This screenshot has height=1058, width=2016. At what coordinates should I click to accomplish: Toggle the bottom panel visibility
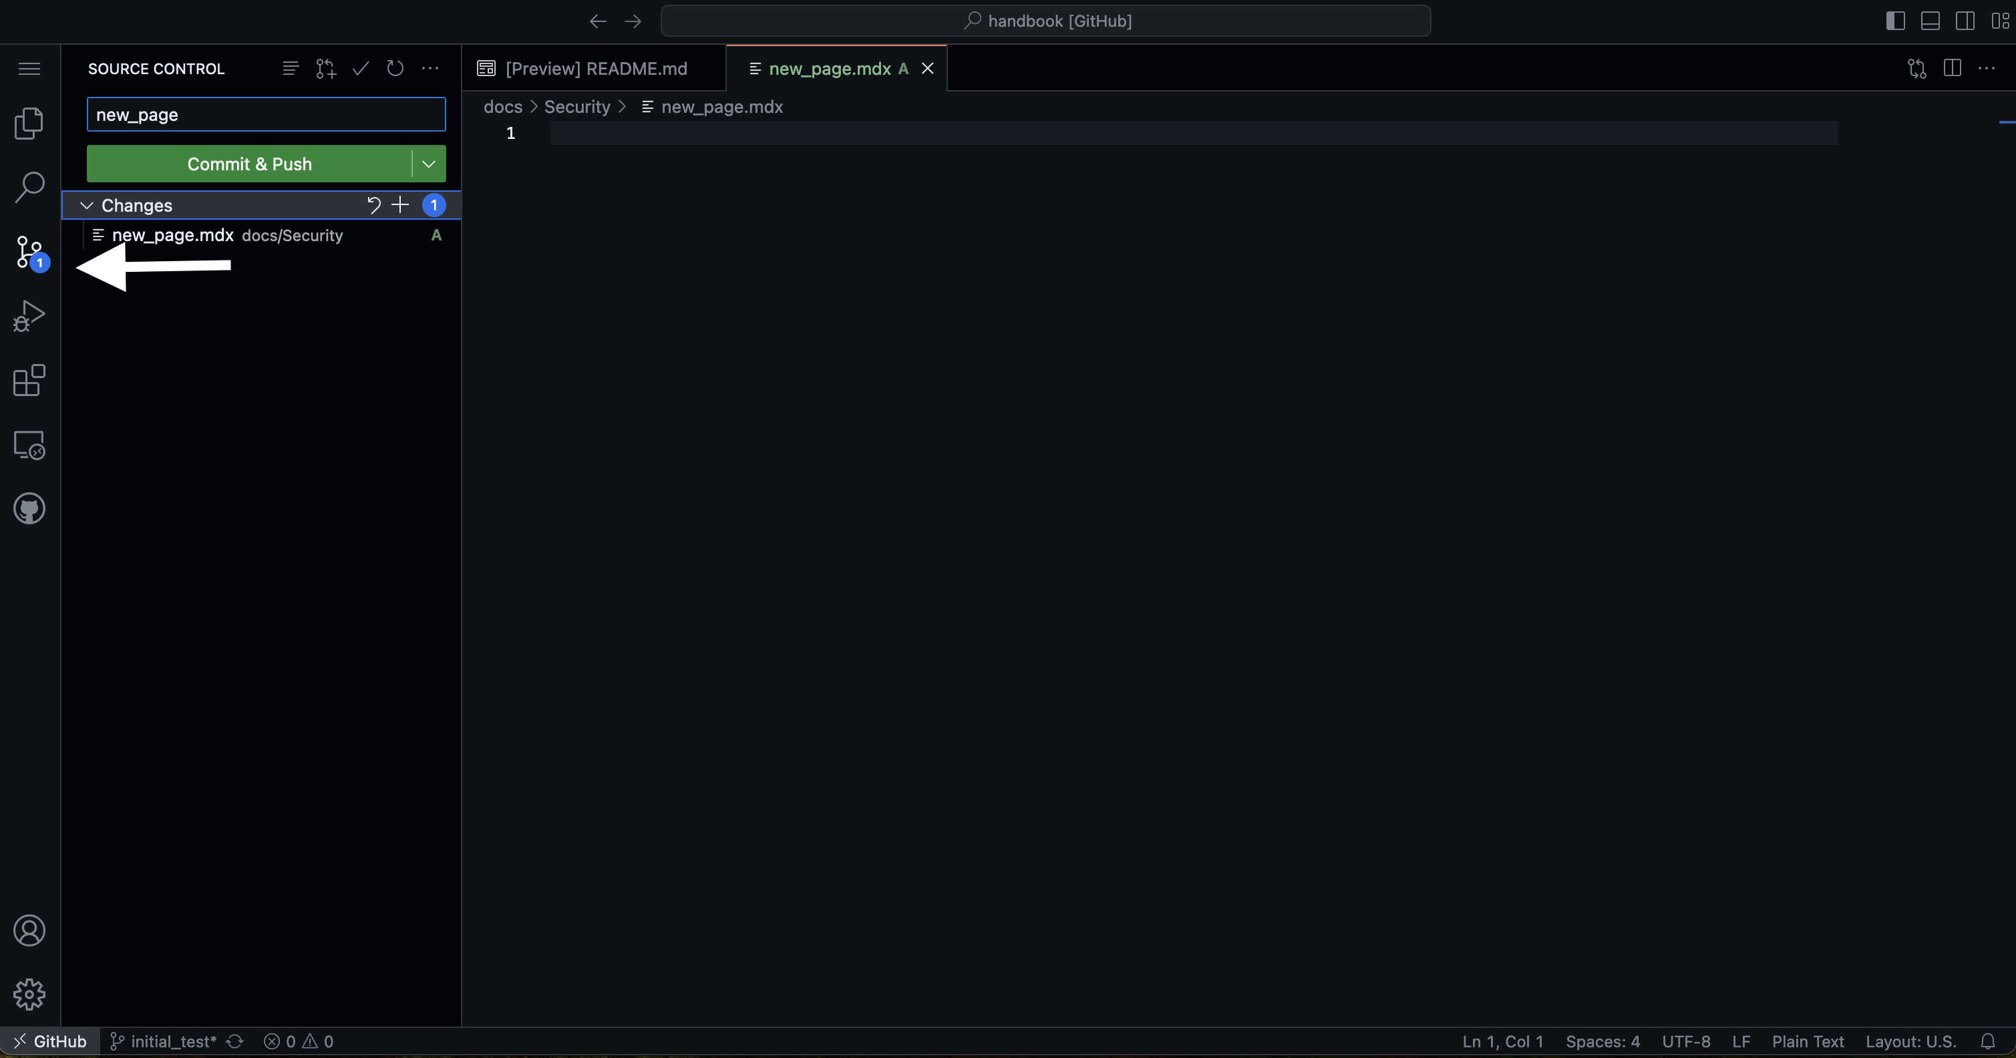tap(1930, 21)
